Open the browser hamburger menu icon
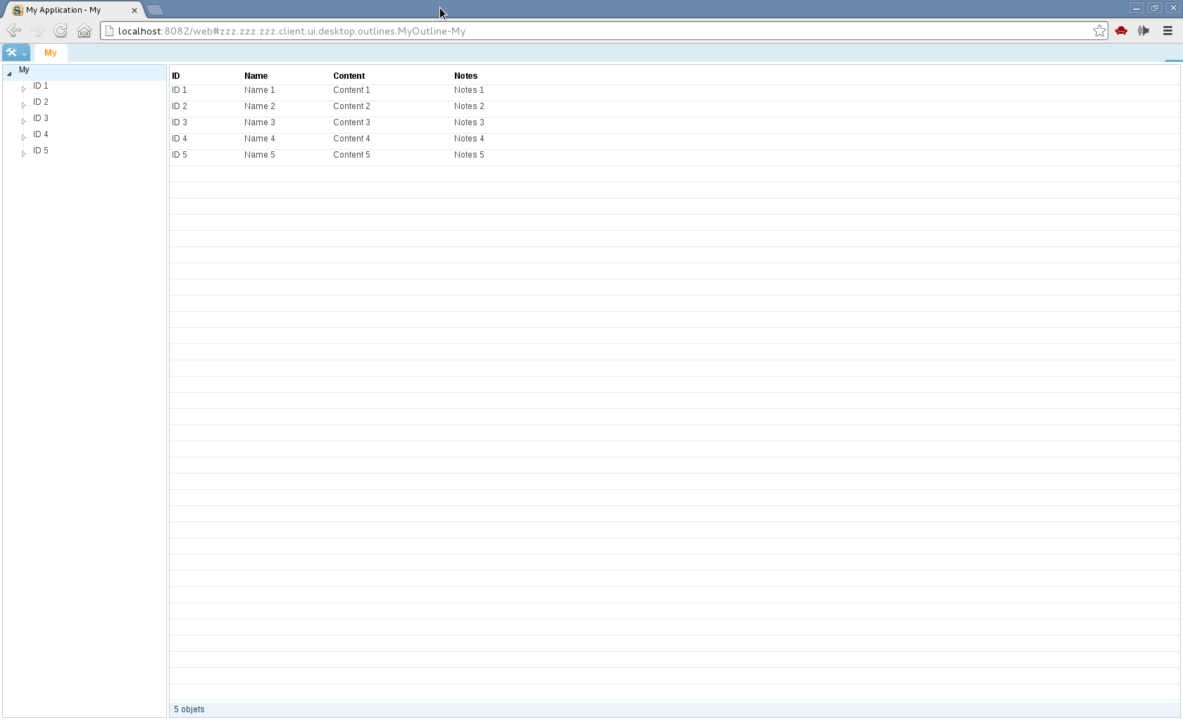Image resolution: width=1183 pixels, height=720 pixels. (1168, 31)
